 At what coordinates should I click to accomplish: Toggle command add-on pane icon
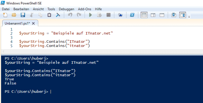[183, 15]
